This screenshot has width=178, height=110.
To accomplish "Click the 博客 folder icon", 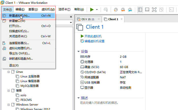I will 13,91.
